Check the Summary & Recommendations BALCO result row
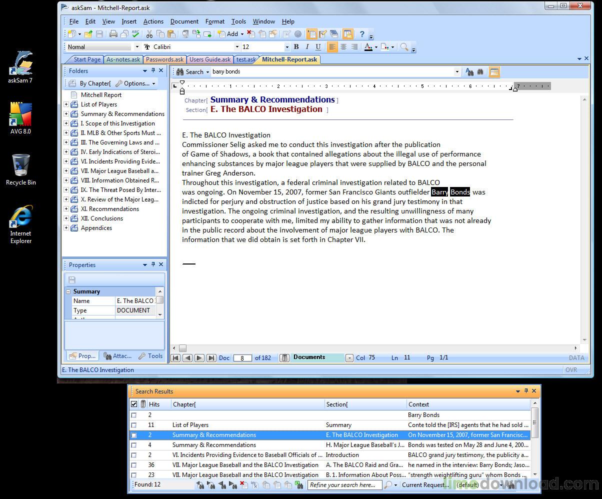602x499 pixels. click(x=133, y=435)
